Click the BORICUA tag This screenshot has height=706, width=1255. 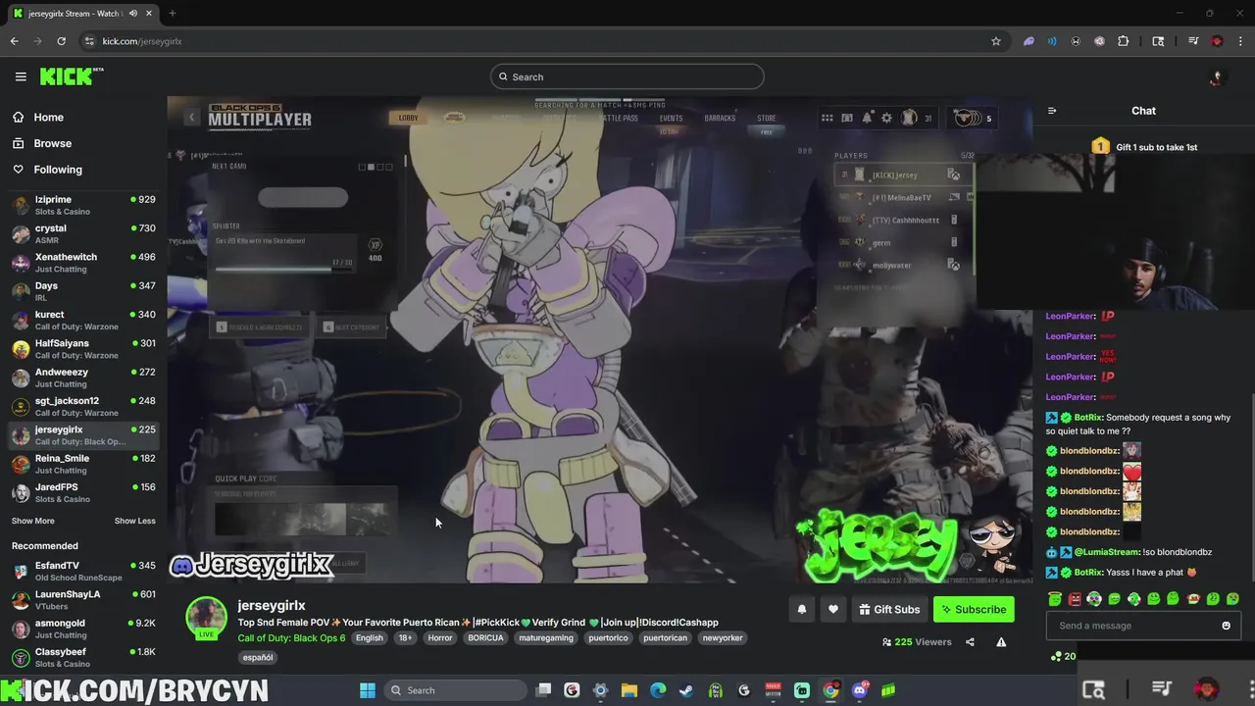point(485,637)
